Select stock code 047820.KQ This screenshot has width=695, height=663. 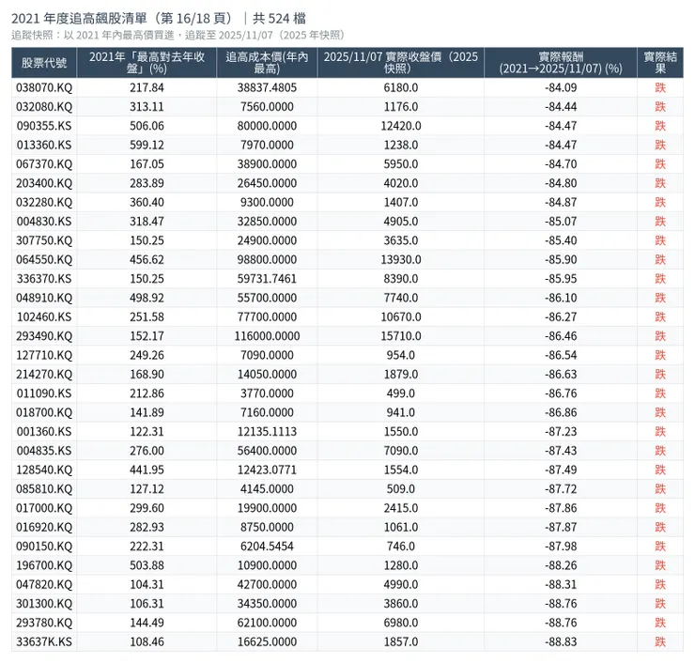[x=44, y=584]
